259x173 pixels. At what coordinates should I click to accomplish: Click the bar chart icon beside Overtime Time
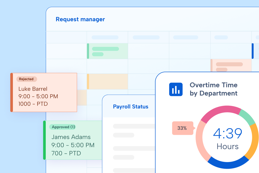pos(176,89)
